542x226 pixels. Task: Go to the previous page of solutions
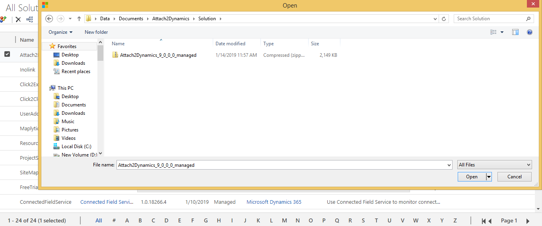click(x=490, y=221)
